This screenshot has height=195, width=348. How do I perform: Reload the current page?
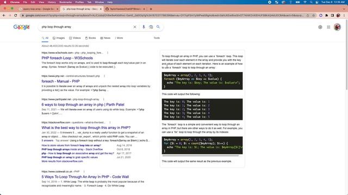click(16, 15)
